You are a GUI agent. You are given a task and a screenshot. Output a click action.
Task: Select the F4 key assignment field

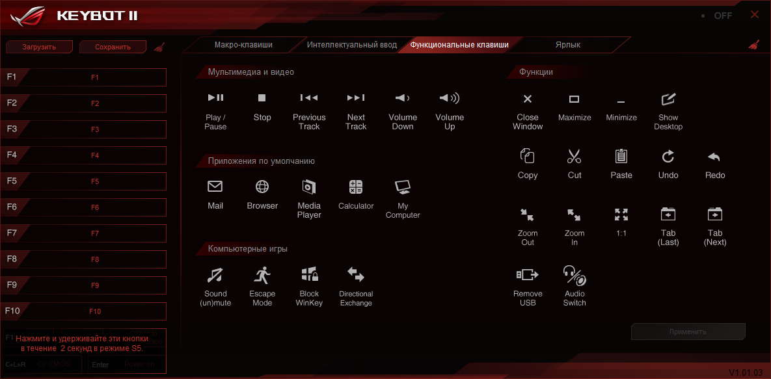click(96, 155)
